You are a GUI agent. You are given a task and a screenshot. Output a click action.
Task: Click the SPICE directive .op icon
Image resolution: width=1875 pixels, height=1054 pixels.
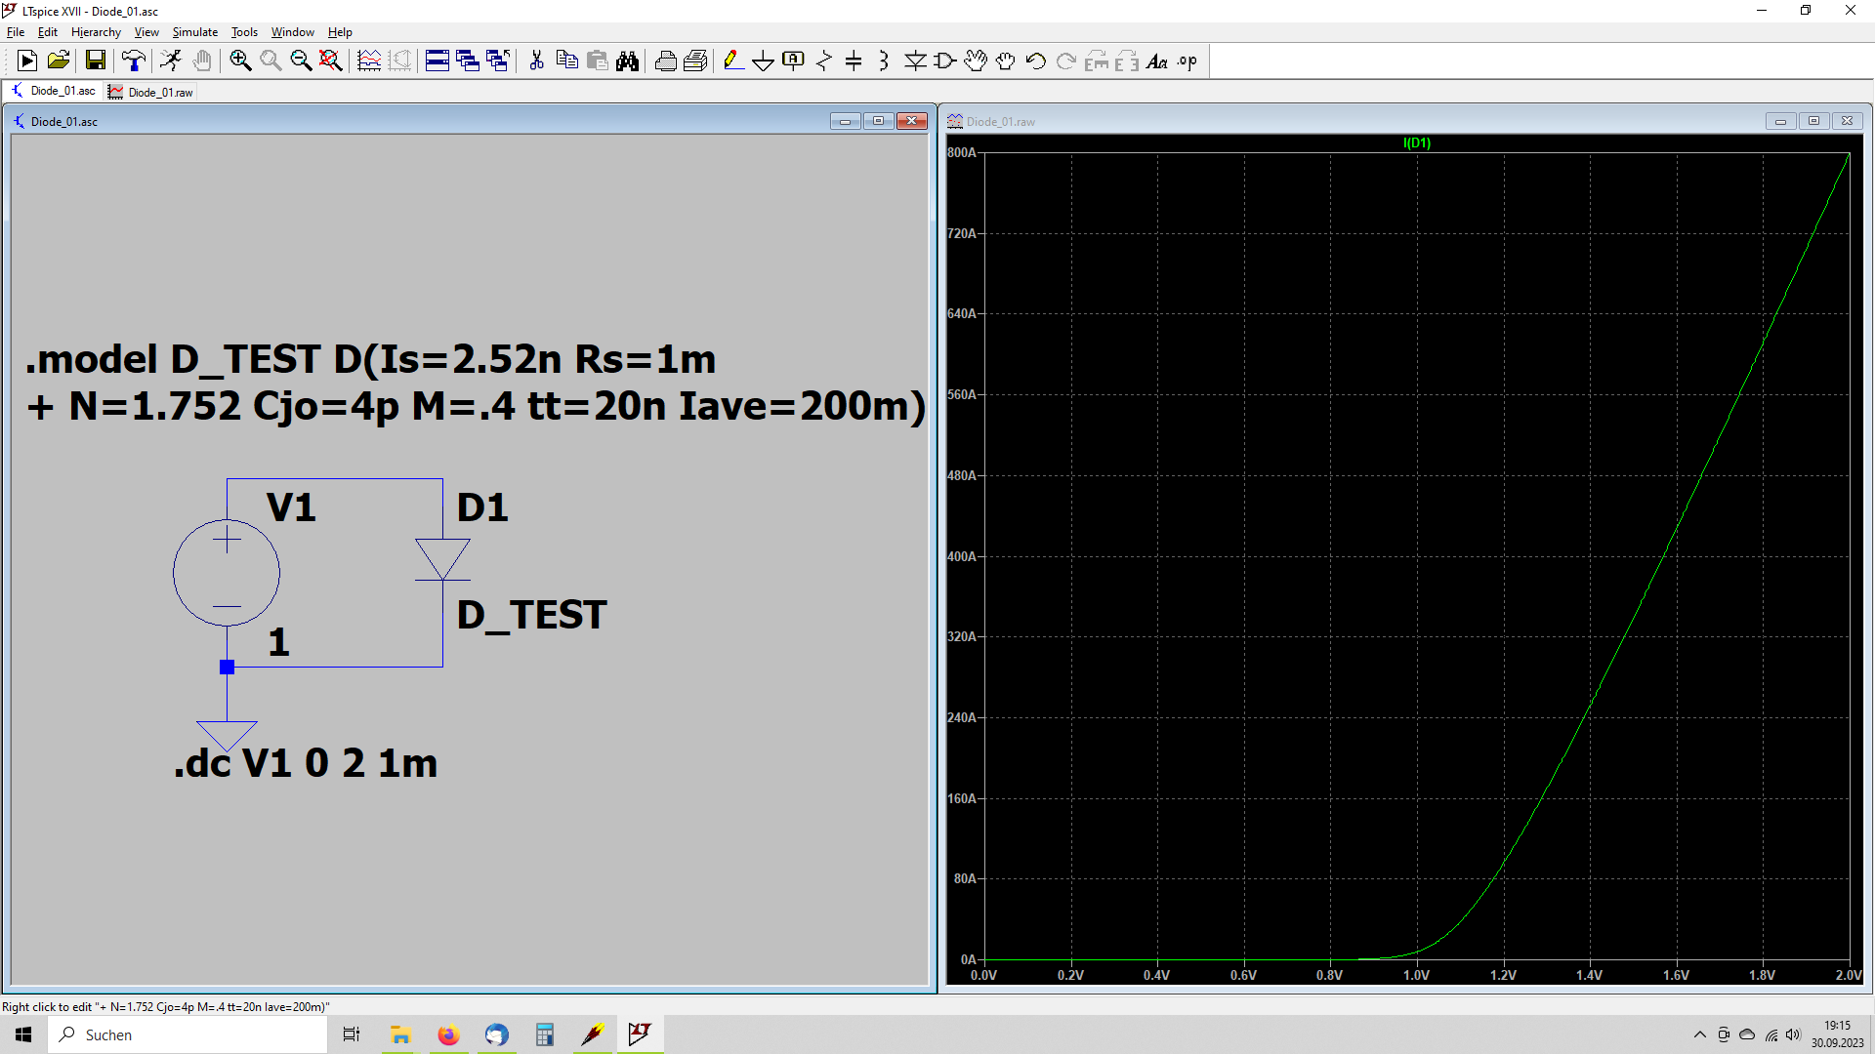point(1187,61)
